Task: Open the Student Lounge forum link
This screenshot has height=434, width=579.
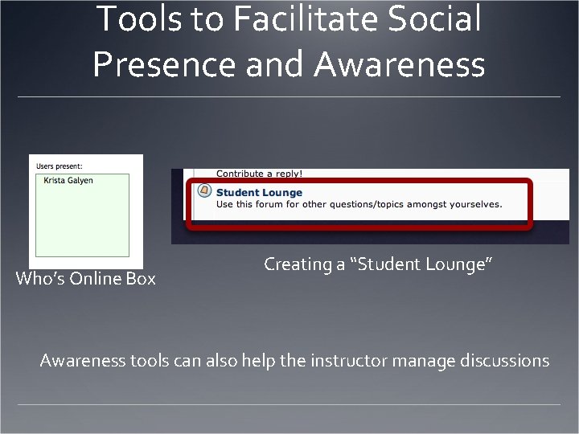Action: 259,192
